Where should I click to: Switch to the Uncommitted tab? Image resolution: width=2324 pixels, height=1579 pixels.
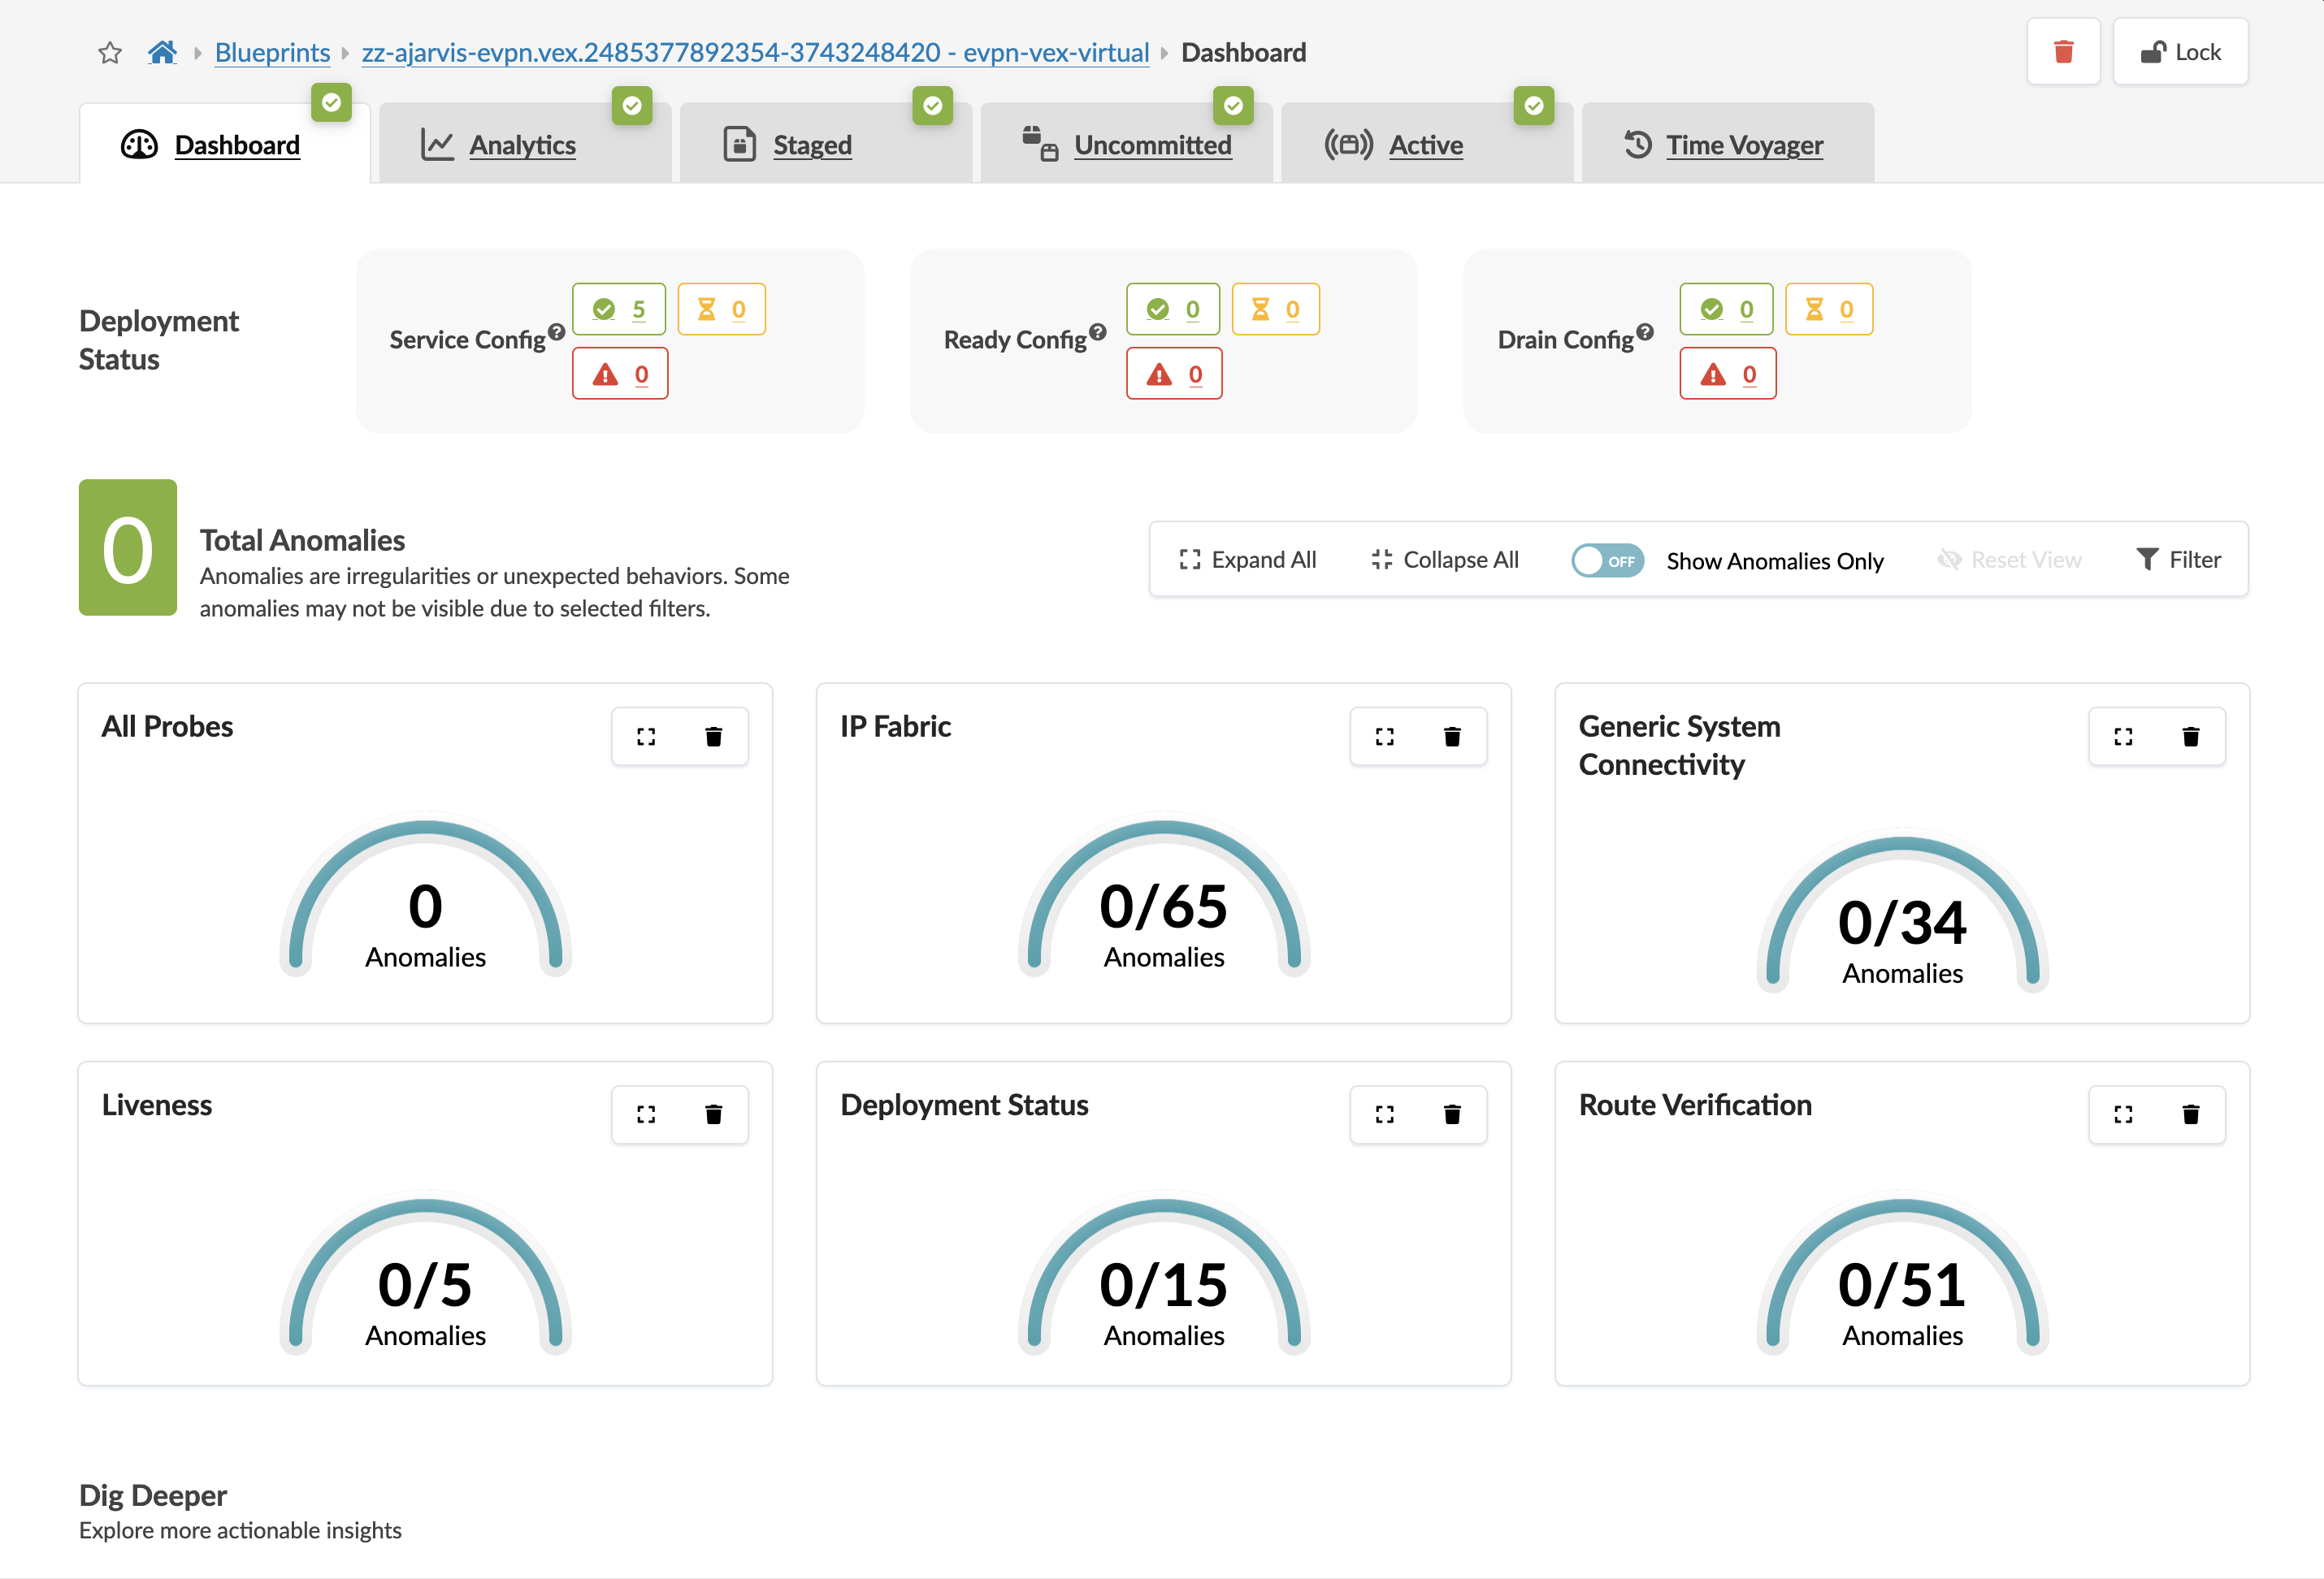point(1152,144)
